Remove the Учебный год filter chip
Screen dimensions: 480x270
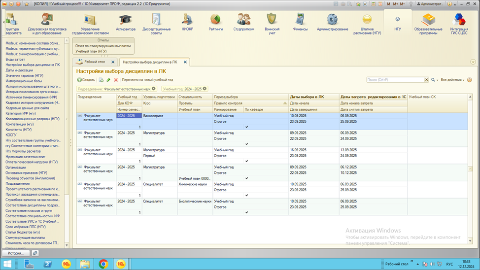pyautogui.click(x=205, y=89)
